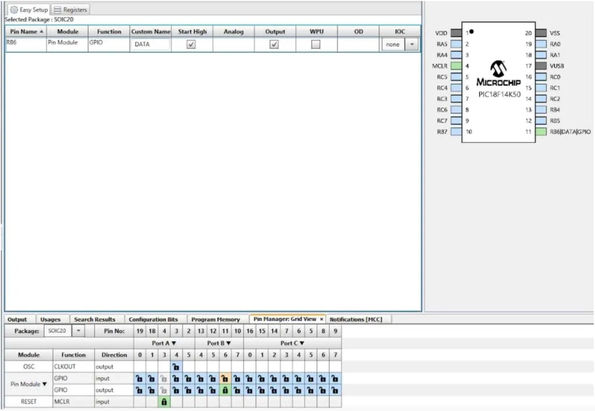Uncheck the Start High checkbox for RB6
595x411 pixels.
(x=191, y=44)
